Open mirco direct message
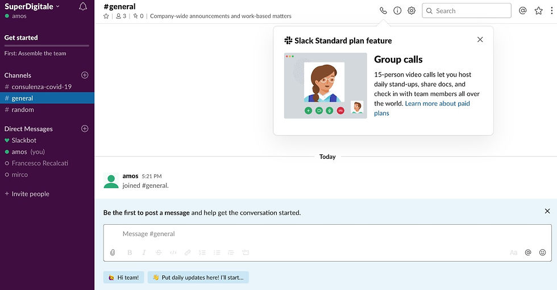Screen dimensions: 557x290 pyautogui.click(x=47, y=174)
